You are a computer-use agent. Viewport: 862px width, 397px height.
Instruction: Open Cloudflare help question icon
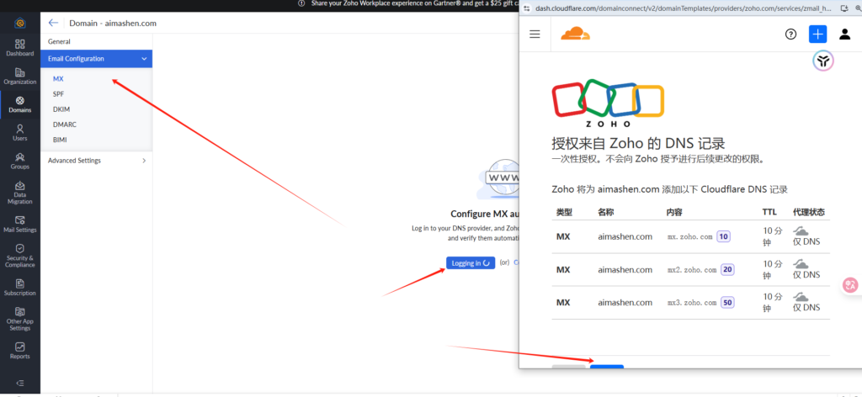(x=790, y=34)
